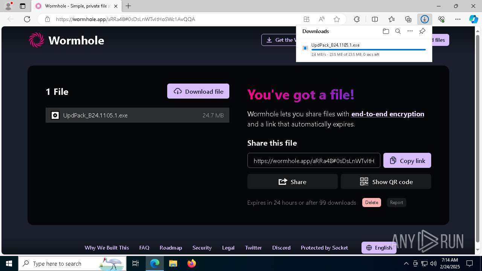Viewport: 482px width, 271px height.
Task: Go back to previous page
Action: point(11,19)
